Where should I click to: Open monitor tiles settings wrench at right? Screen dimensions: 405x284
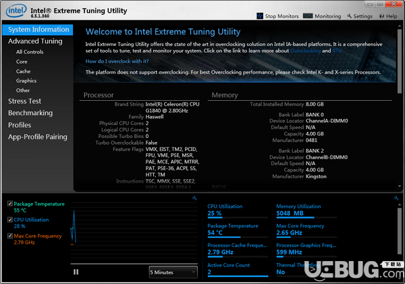[x=396, y=198]
